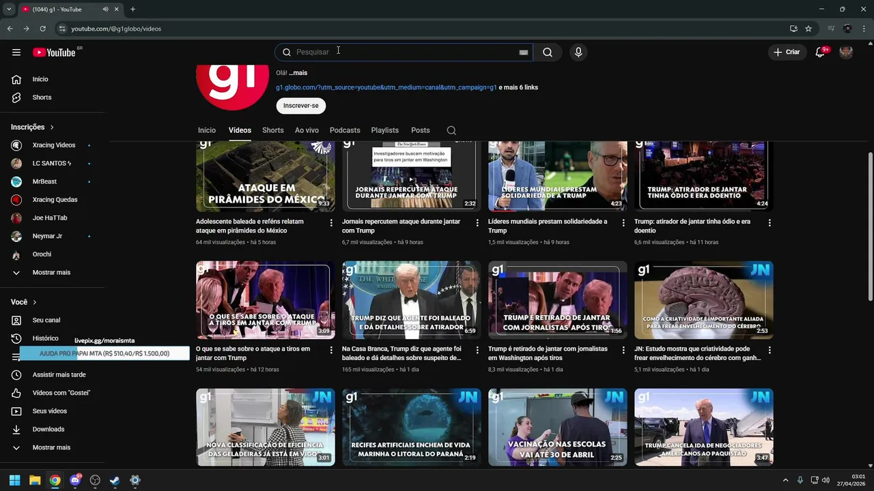Bookmark this page with the star icon
Screen dimensions: 874x491
coord(808,29)
